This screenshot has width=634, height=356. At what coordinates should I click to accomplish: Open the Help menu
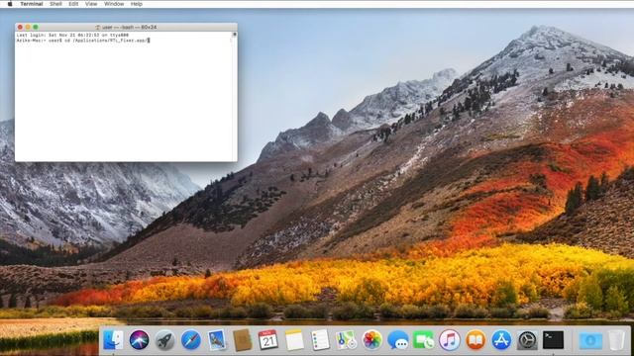point(137,4)
